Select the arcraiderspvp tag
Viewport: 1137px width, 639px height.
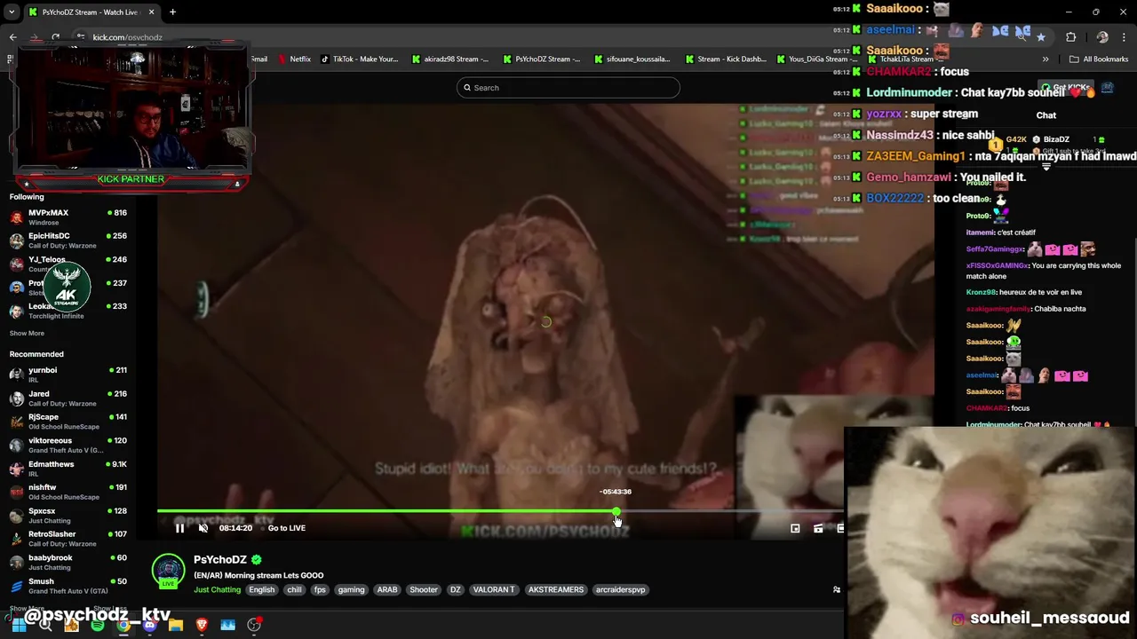[x=621, y=590]
